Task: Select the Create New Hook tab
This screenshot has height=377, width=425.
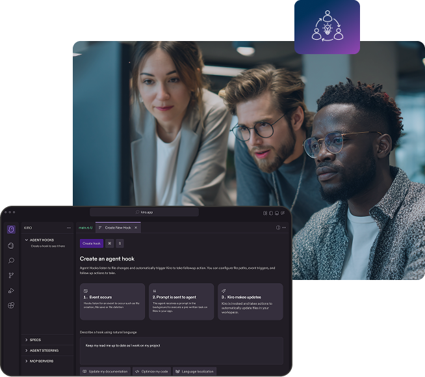Action: pyautogui.click(x=118, y=228)
